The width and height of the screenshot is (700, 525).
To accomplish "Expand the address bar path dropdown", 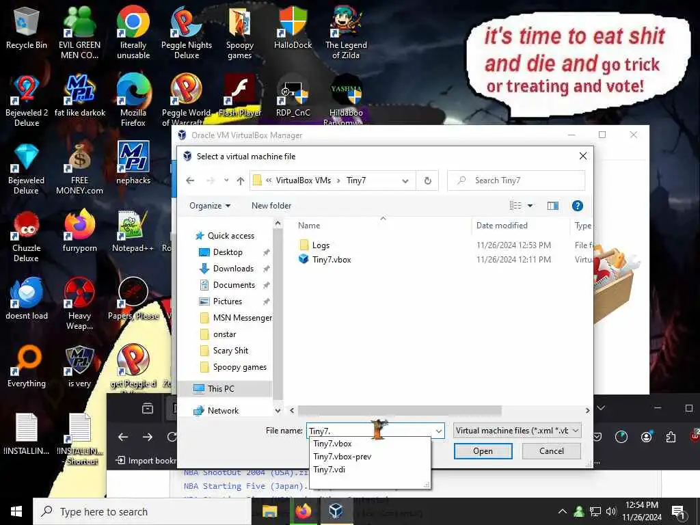I will tap(405, 180).
